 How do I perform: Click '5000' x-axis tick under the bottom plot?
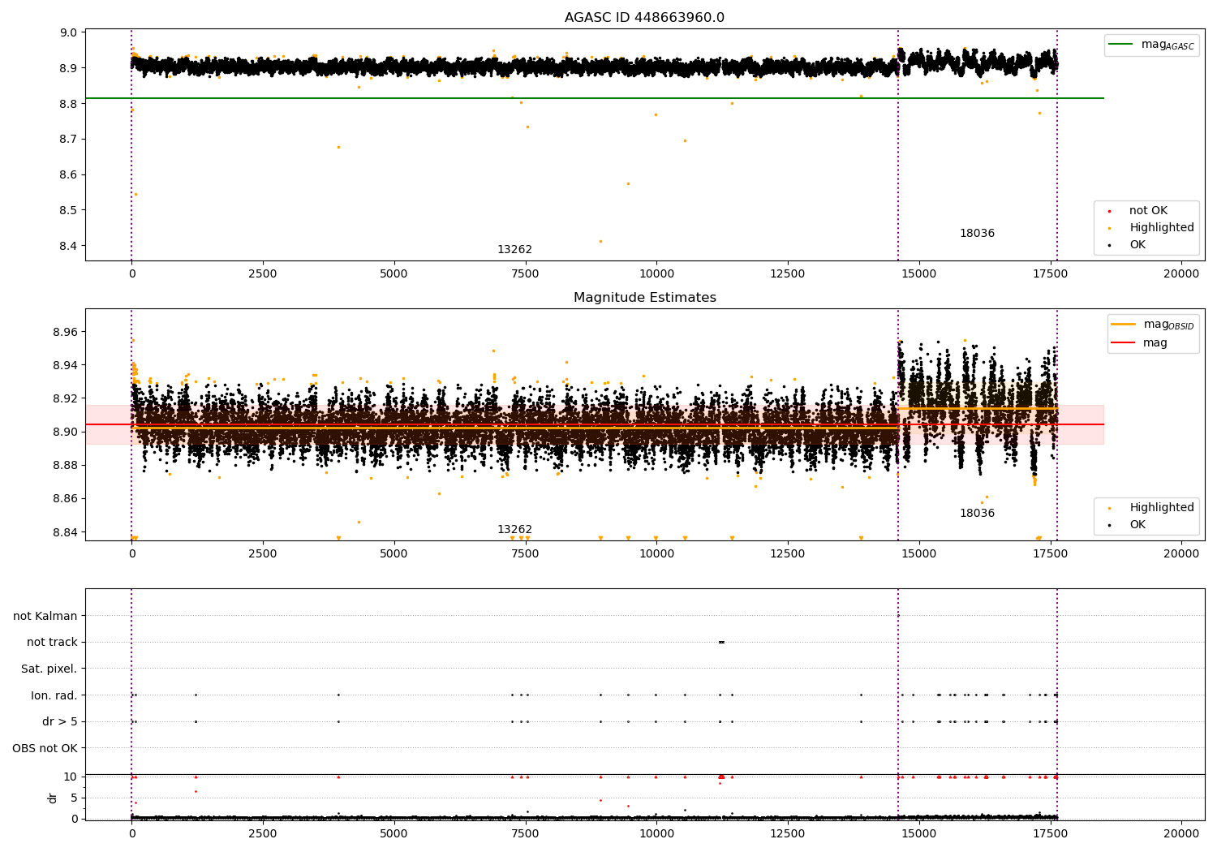(393, 834)
